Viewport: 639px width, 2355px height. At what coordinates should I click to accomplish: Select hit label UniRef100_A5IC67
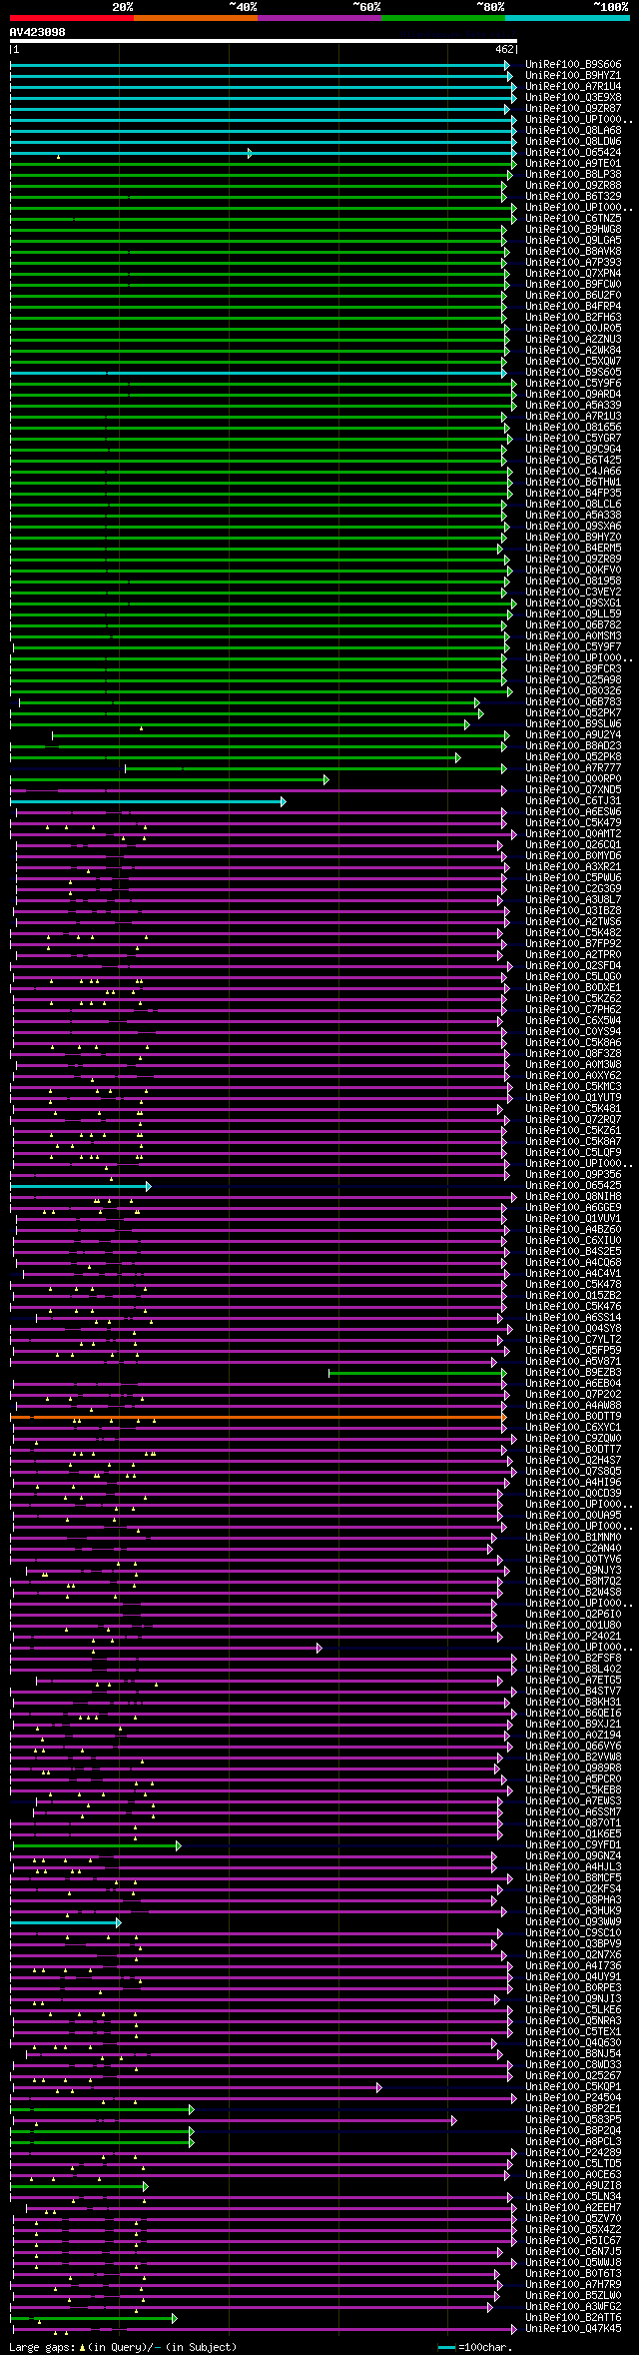pyautogui.click(x=573, y=2241)
